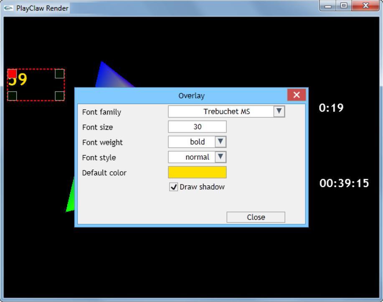
Task: Click the top-right handle of selected overlay
Action: 59,74
